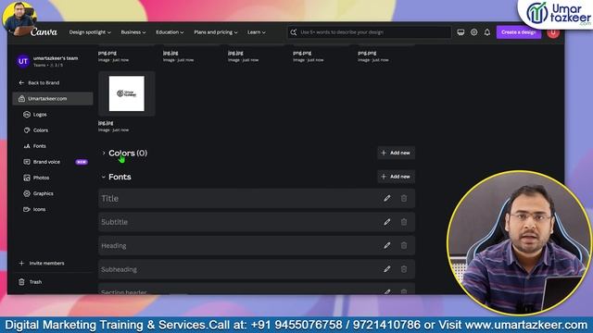
Task: Add new color to Colors
Action: (x=396, y=153)
